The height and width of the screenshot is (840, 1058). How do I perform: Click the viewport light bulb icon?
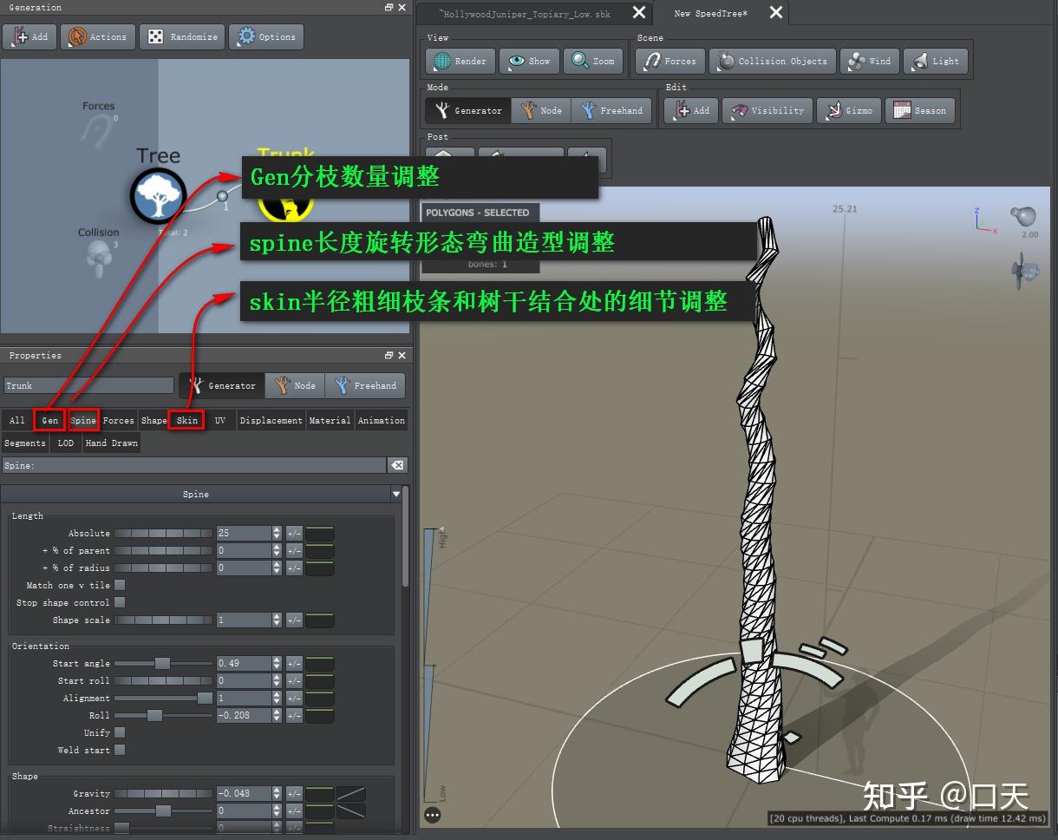(1023, 216)
